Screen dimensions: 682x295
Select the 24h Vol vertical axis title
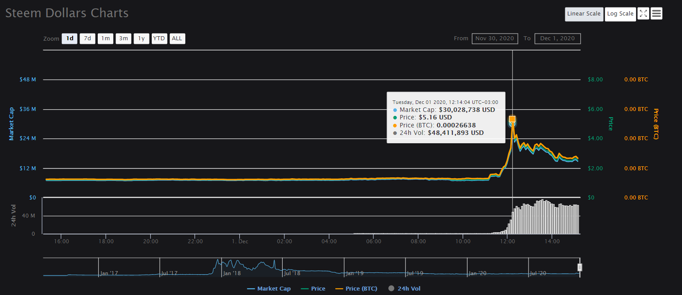click(14, 216)
